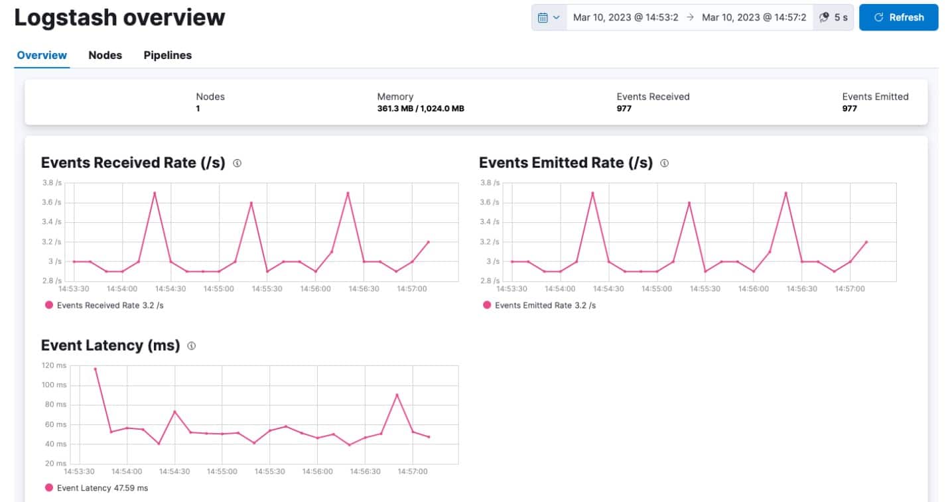
Task: Open the calendar quick menu icon
Action: point(549,18)
